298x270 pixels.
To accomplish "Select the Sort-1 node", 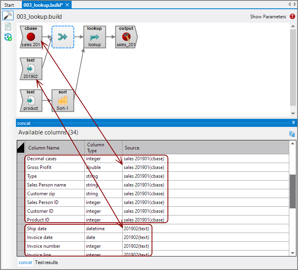I will pos(63,100).
